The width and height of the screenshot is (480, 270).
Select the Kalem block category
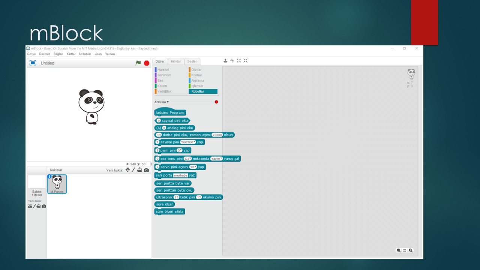[162, 86]
